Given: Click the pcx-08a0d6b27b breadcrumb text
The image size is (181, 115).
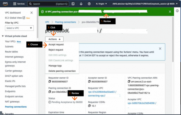Looking at the screenshot, I should pyautogui.click(x=90, y=22).
